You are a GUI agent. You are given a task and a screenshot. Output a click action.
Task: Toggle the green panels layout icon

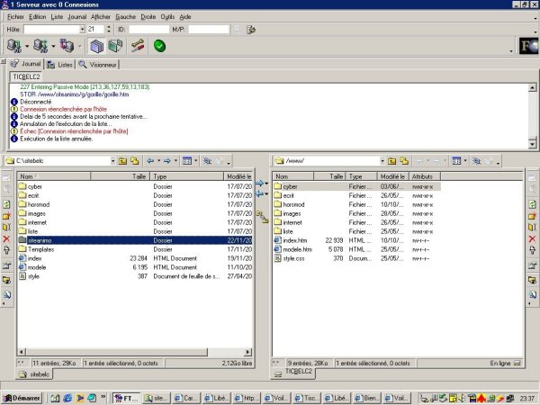click(115, 46)
